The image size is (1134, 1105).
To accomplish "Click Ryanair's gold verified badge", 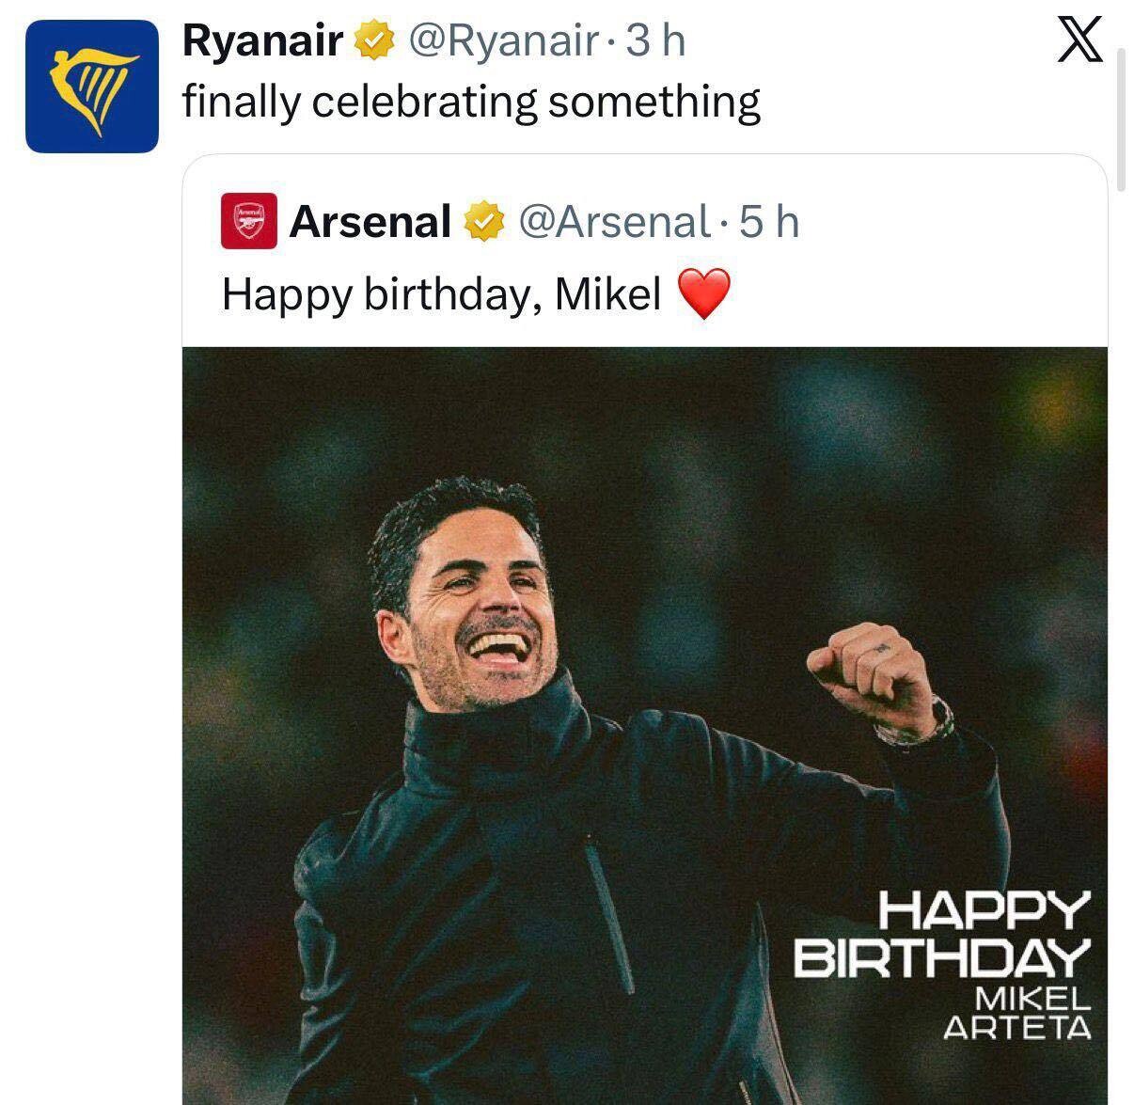I will pos(372,42).
